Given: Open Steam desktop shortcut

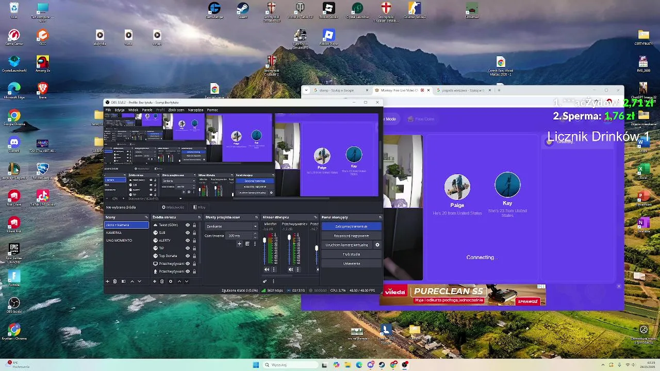Looking at the screenshot, I should point(242,10).
